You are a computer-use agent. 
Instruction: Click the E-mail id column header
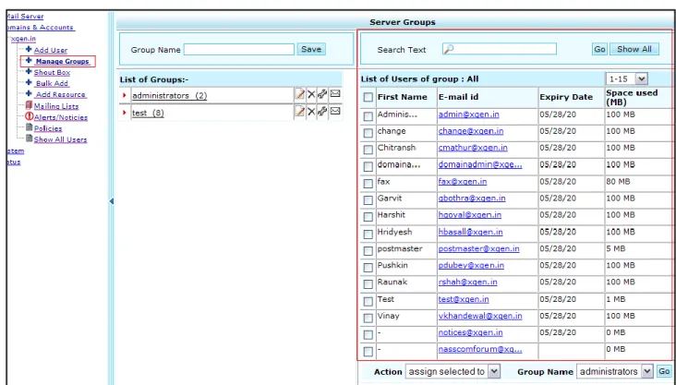458,98
